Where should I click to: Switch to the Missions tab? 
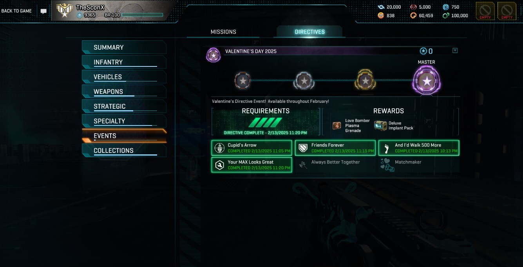pyautogui.click(x=223, y=32)
